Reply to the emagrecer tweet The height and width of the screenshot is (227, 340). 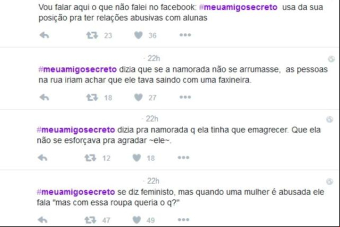[42, 158]
